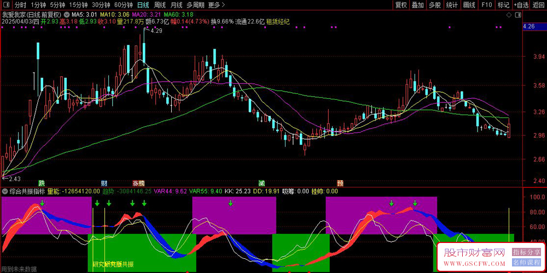Expand the 综合共振指标 indicator dropdown arrow

pyautogui.click(x=5, y=192)
